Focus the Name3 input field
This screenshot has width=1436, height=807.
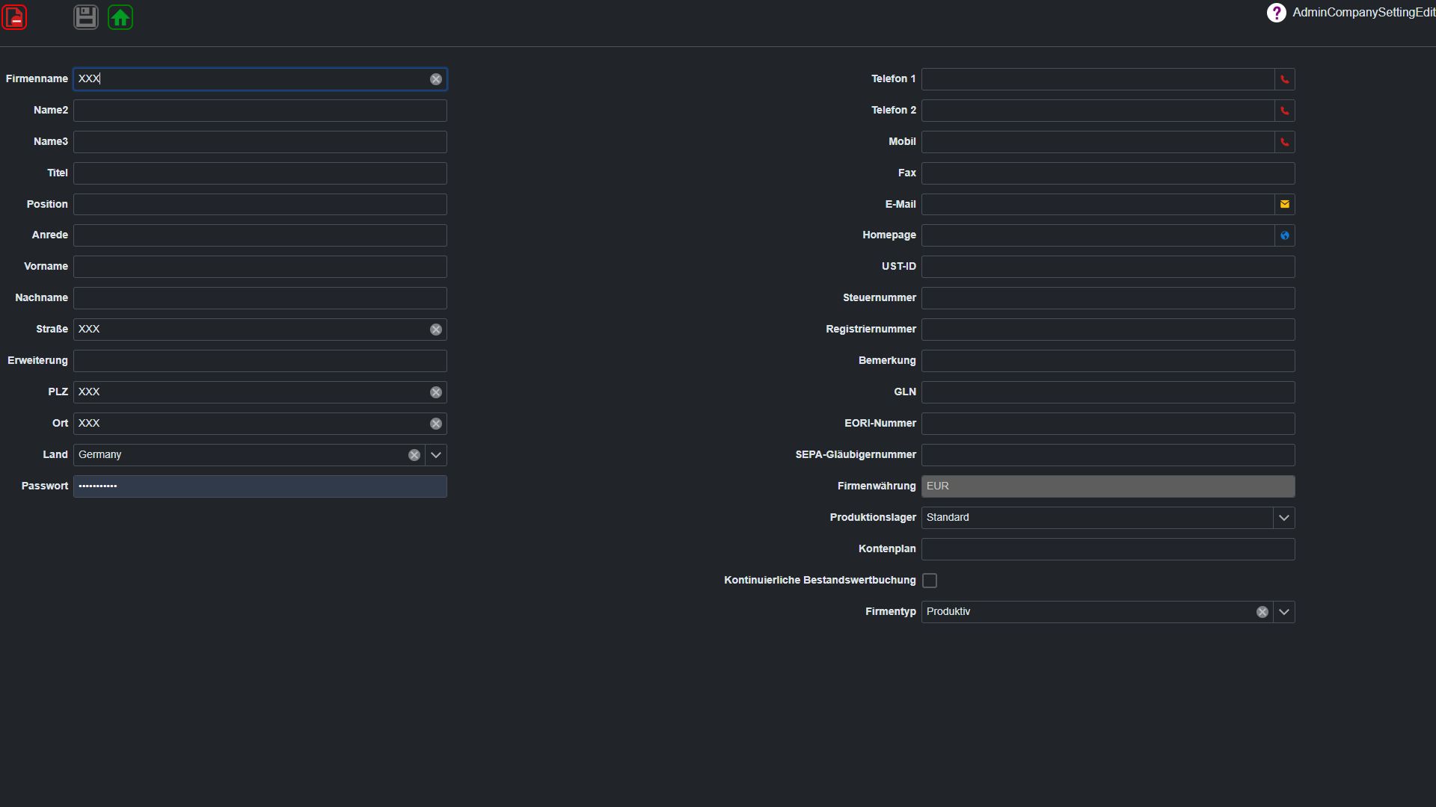(260, 142)
